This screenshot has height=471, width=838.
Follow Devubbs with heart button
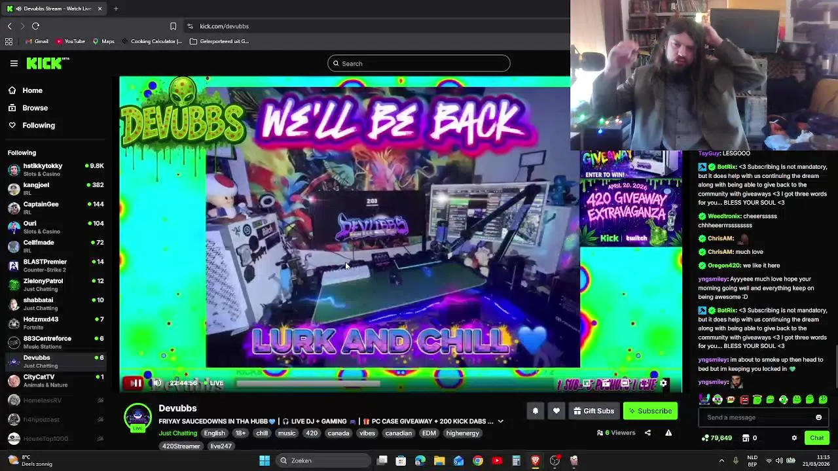click(x=556, y=411)
